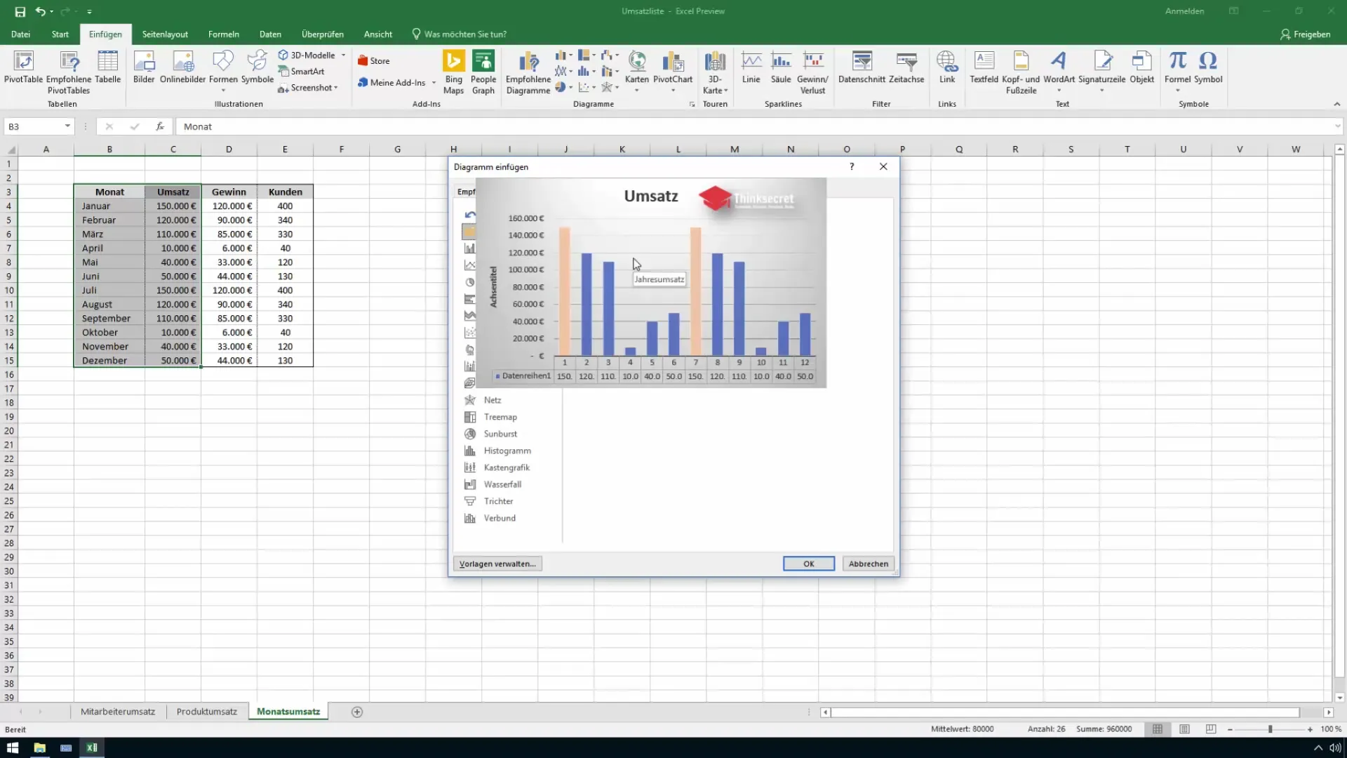Select the Trichter chart type

point(499,500)
